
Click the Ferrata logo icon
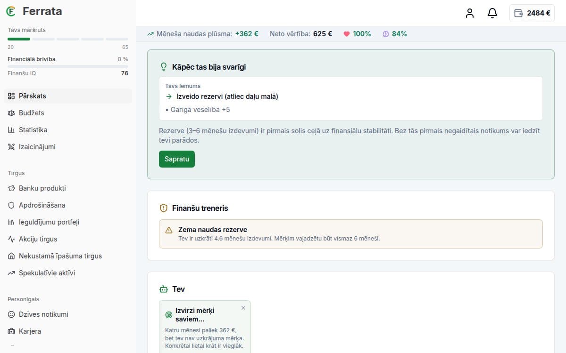tap(11, 11)
